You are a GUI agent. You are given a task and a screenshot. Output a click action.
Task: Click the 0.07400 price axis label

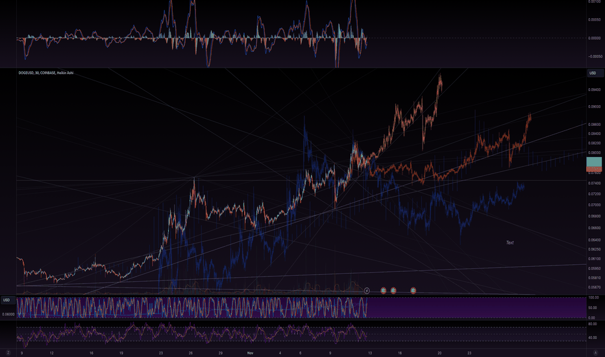click(594, 183)
